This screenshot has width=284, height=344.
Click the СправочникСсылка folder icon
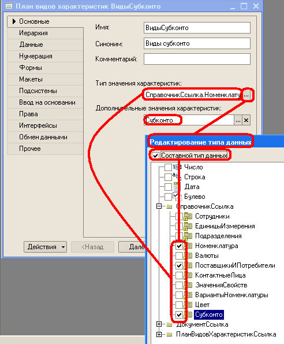(x=169, y=206)
